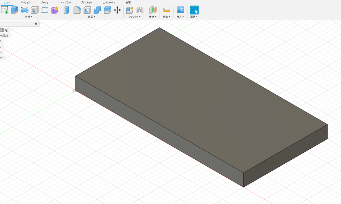Open the purple Create Form tool
Image resolution: width=341 pixels, height=204 pixels.
54,10
